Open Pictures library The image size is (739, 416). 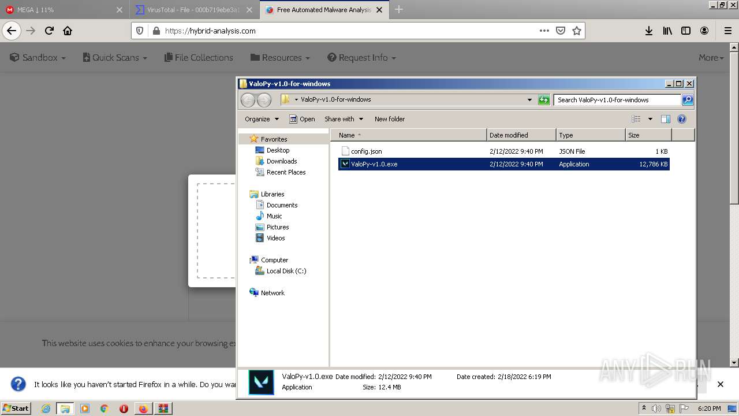(x=277, y=227)
